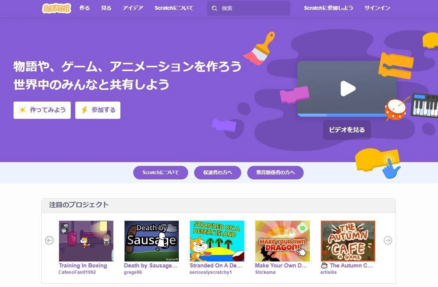
Task: Open author seriouslyscratchy1 profile
Action: coord(211,272)
